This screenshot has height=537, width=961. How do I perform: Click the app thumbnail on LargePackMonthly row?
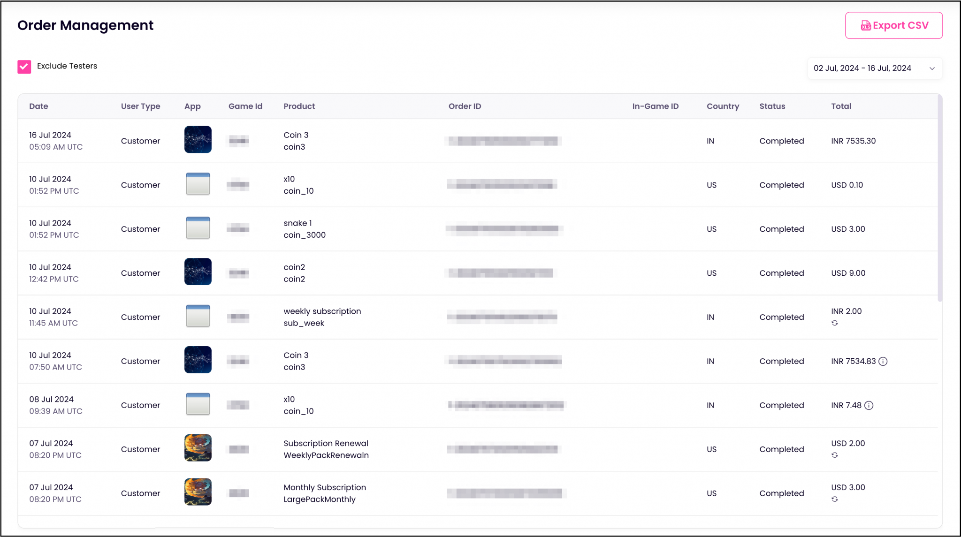click(198, 492)
